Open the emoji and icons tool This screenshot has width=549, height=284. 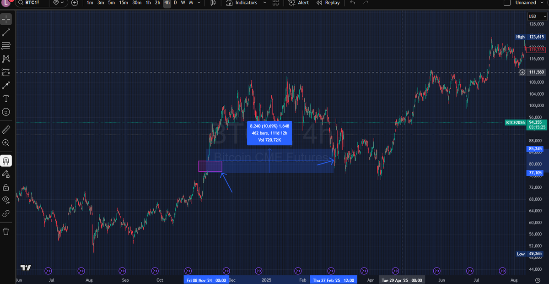coord(6,112)
